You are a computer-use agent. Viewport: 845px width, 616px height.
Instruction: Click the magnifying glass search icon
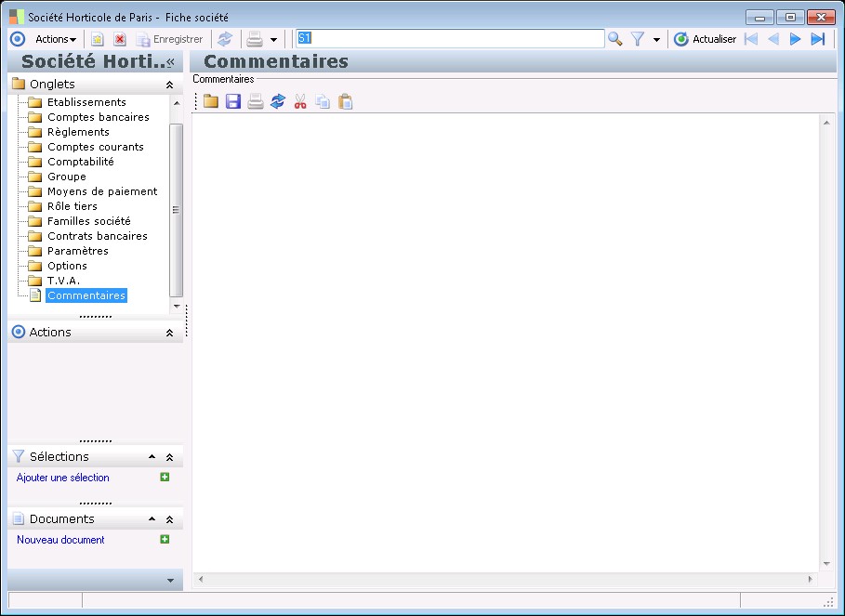pyautogui.click(x=614, y=39)
